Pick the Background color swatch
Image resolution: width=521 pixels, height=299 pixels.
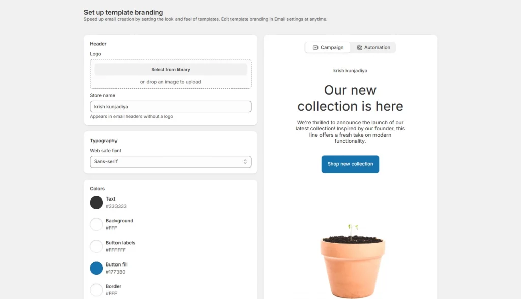tap(96, 224)
